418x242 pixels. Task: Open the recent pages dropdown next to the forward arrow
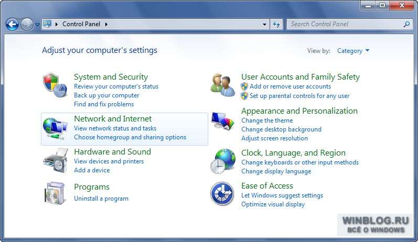click(x=37, y=24)
